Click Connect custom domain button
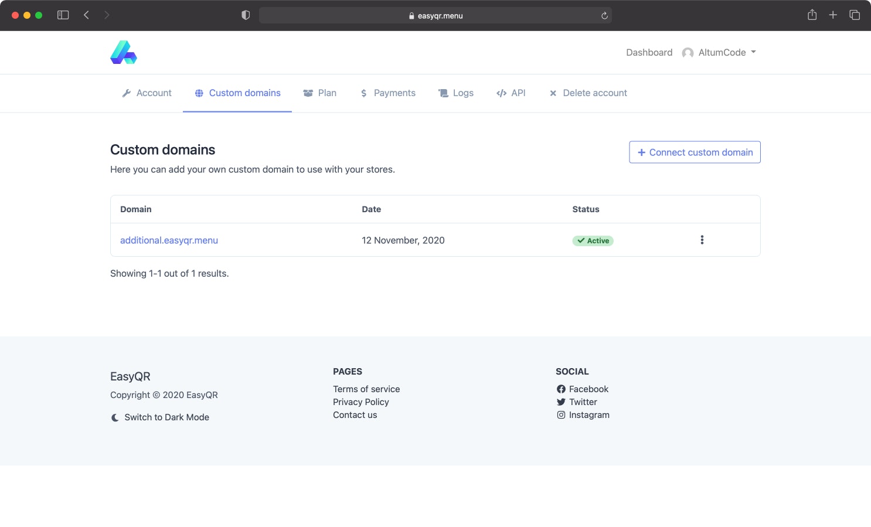The width and height of the screenshot is (871, 527). (695, 152)
